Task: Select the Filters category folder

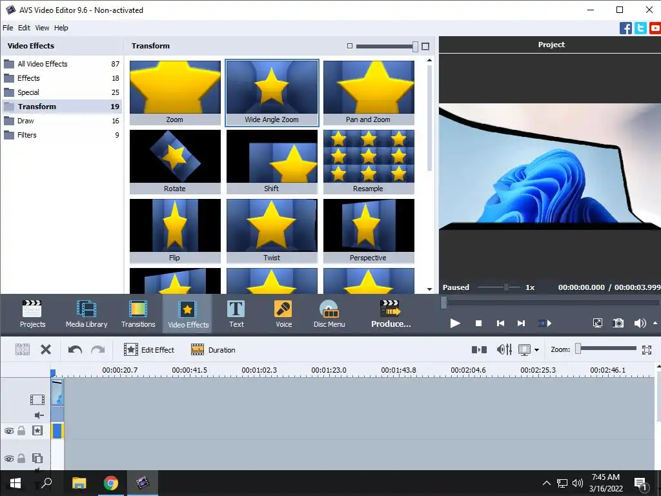Action: pos(61,135)
